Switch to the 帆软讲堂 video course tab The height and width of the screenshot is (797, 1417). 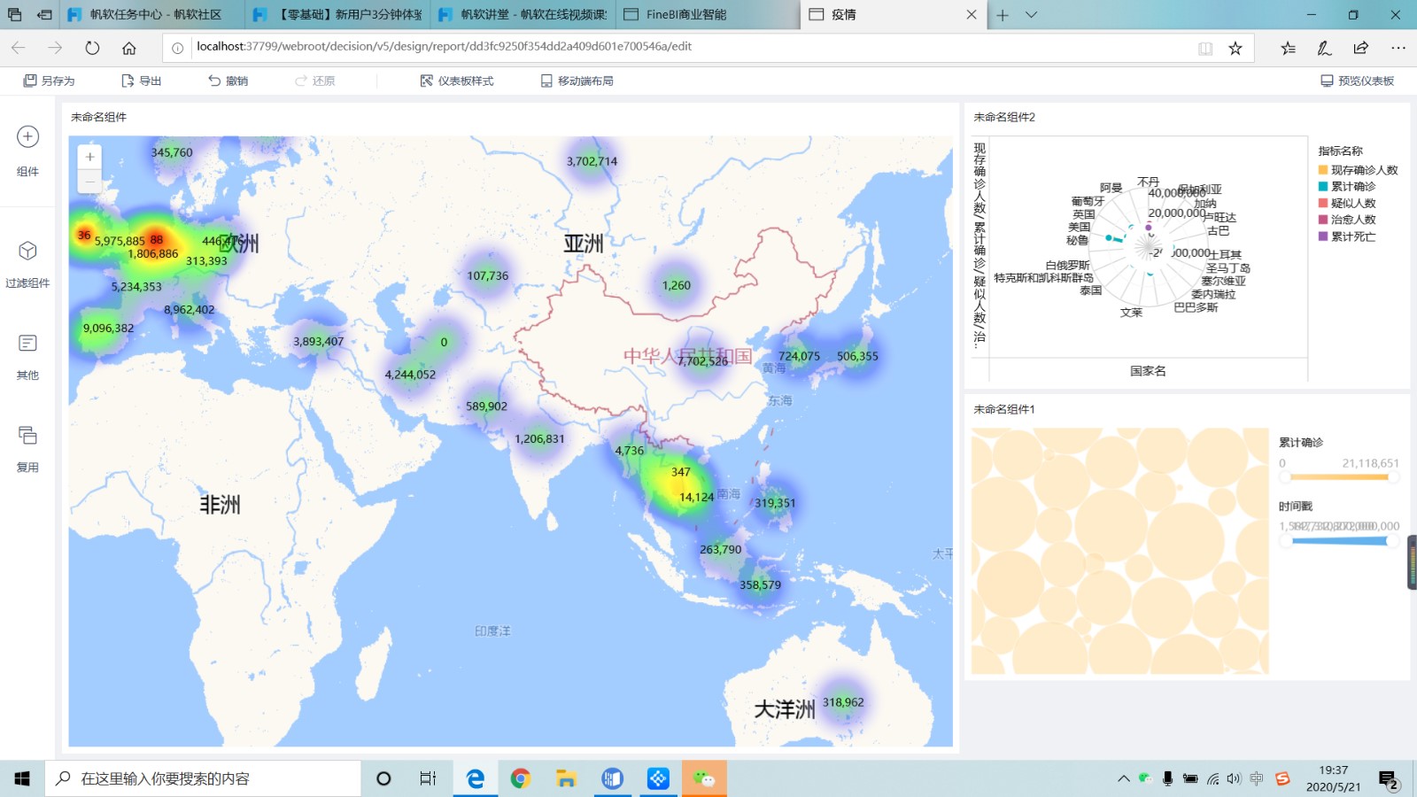click(523, 15)
